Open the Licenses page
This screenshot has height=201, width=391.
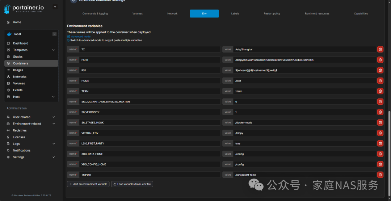coord(19,137)
